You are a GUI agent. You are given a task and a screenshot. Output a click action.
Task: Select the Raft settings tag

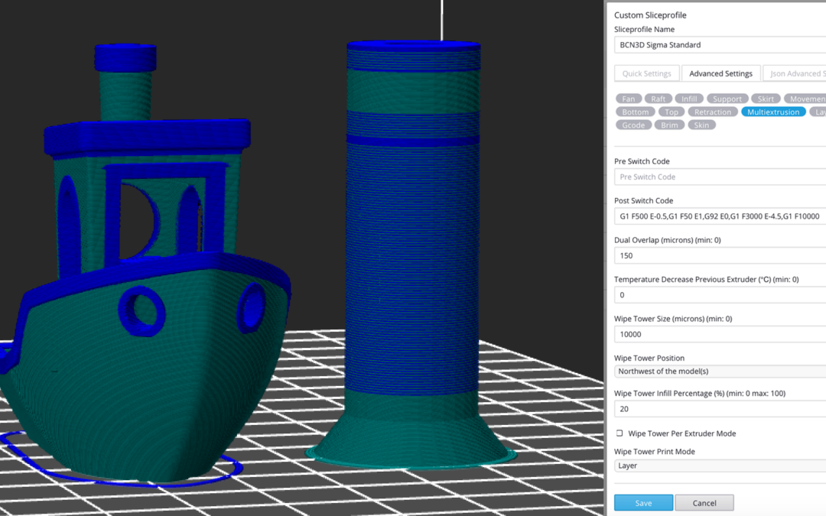click(x=658, y=99)
